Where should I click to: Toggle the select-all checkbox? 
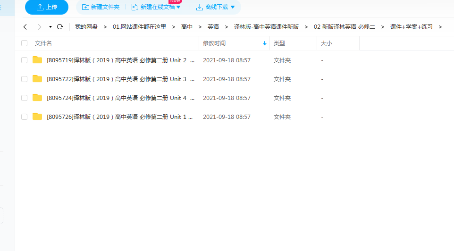(x=25, y=43)
